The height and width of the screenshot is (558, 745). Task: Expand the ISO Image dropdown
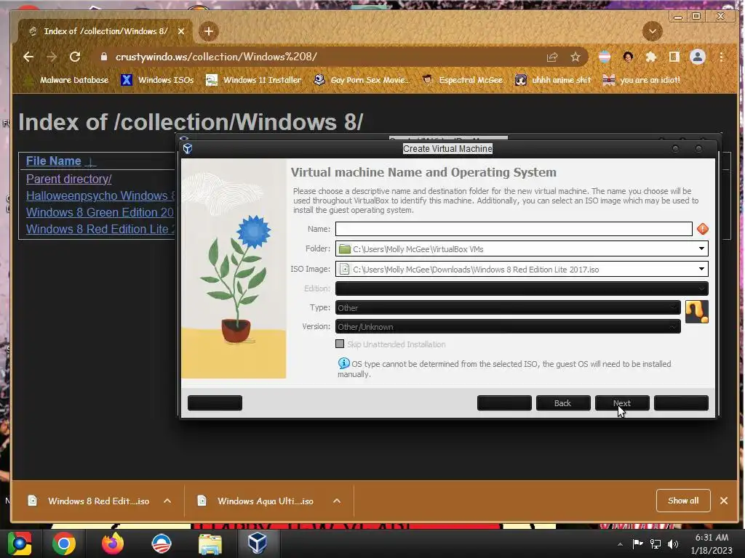coord(701,269)
